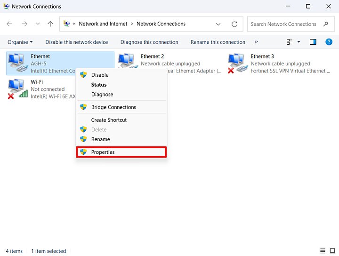
Task: Click the shield icon beside Bridge Connections
Action: 83,107
